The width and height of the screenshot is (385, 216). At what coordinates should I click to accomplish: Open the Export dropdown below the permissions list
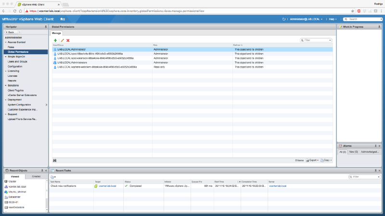pyautogui.click(x=313, y=160)
